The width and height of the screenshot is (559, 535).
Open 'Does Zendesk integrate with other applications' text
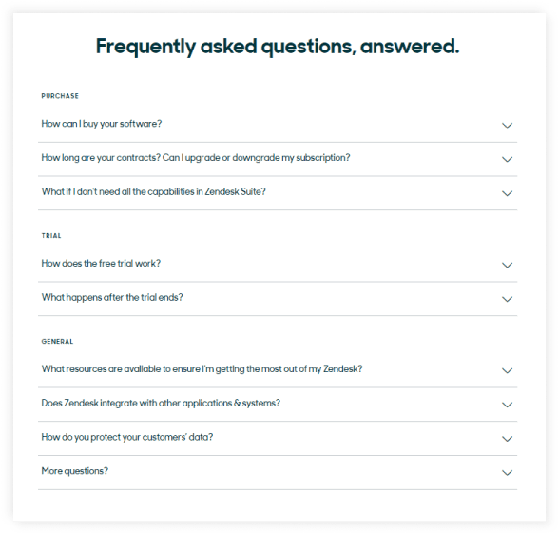click(161, 403)
